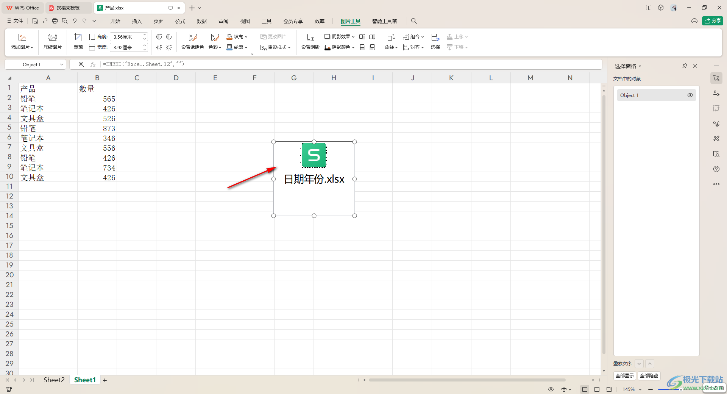Switch to the 公式 (Formulas) tab
This screenshot has height=394, width=727.
pyautogui.click(x=180, y=21)
